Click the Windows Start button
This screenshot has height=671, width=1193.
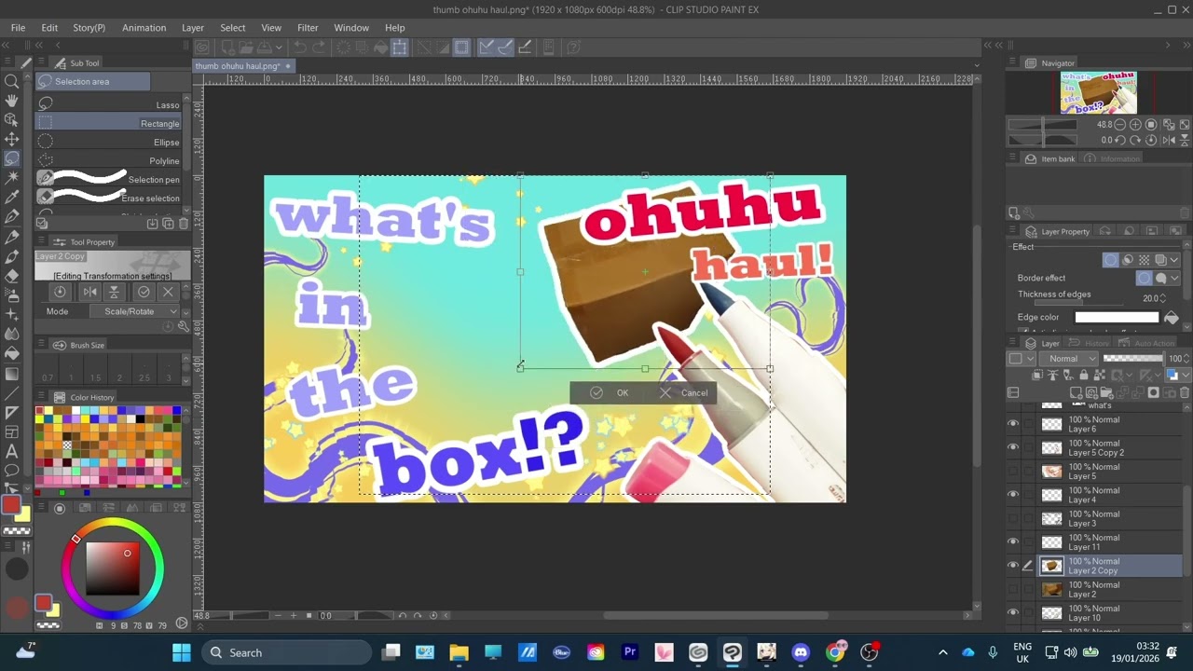182,652
